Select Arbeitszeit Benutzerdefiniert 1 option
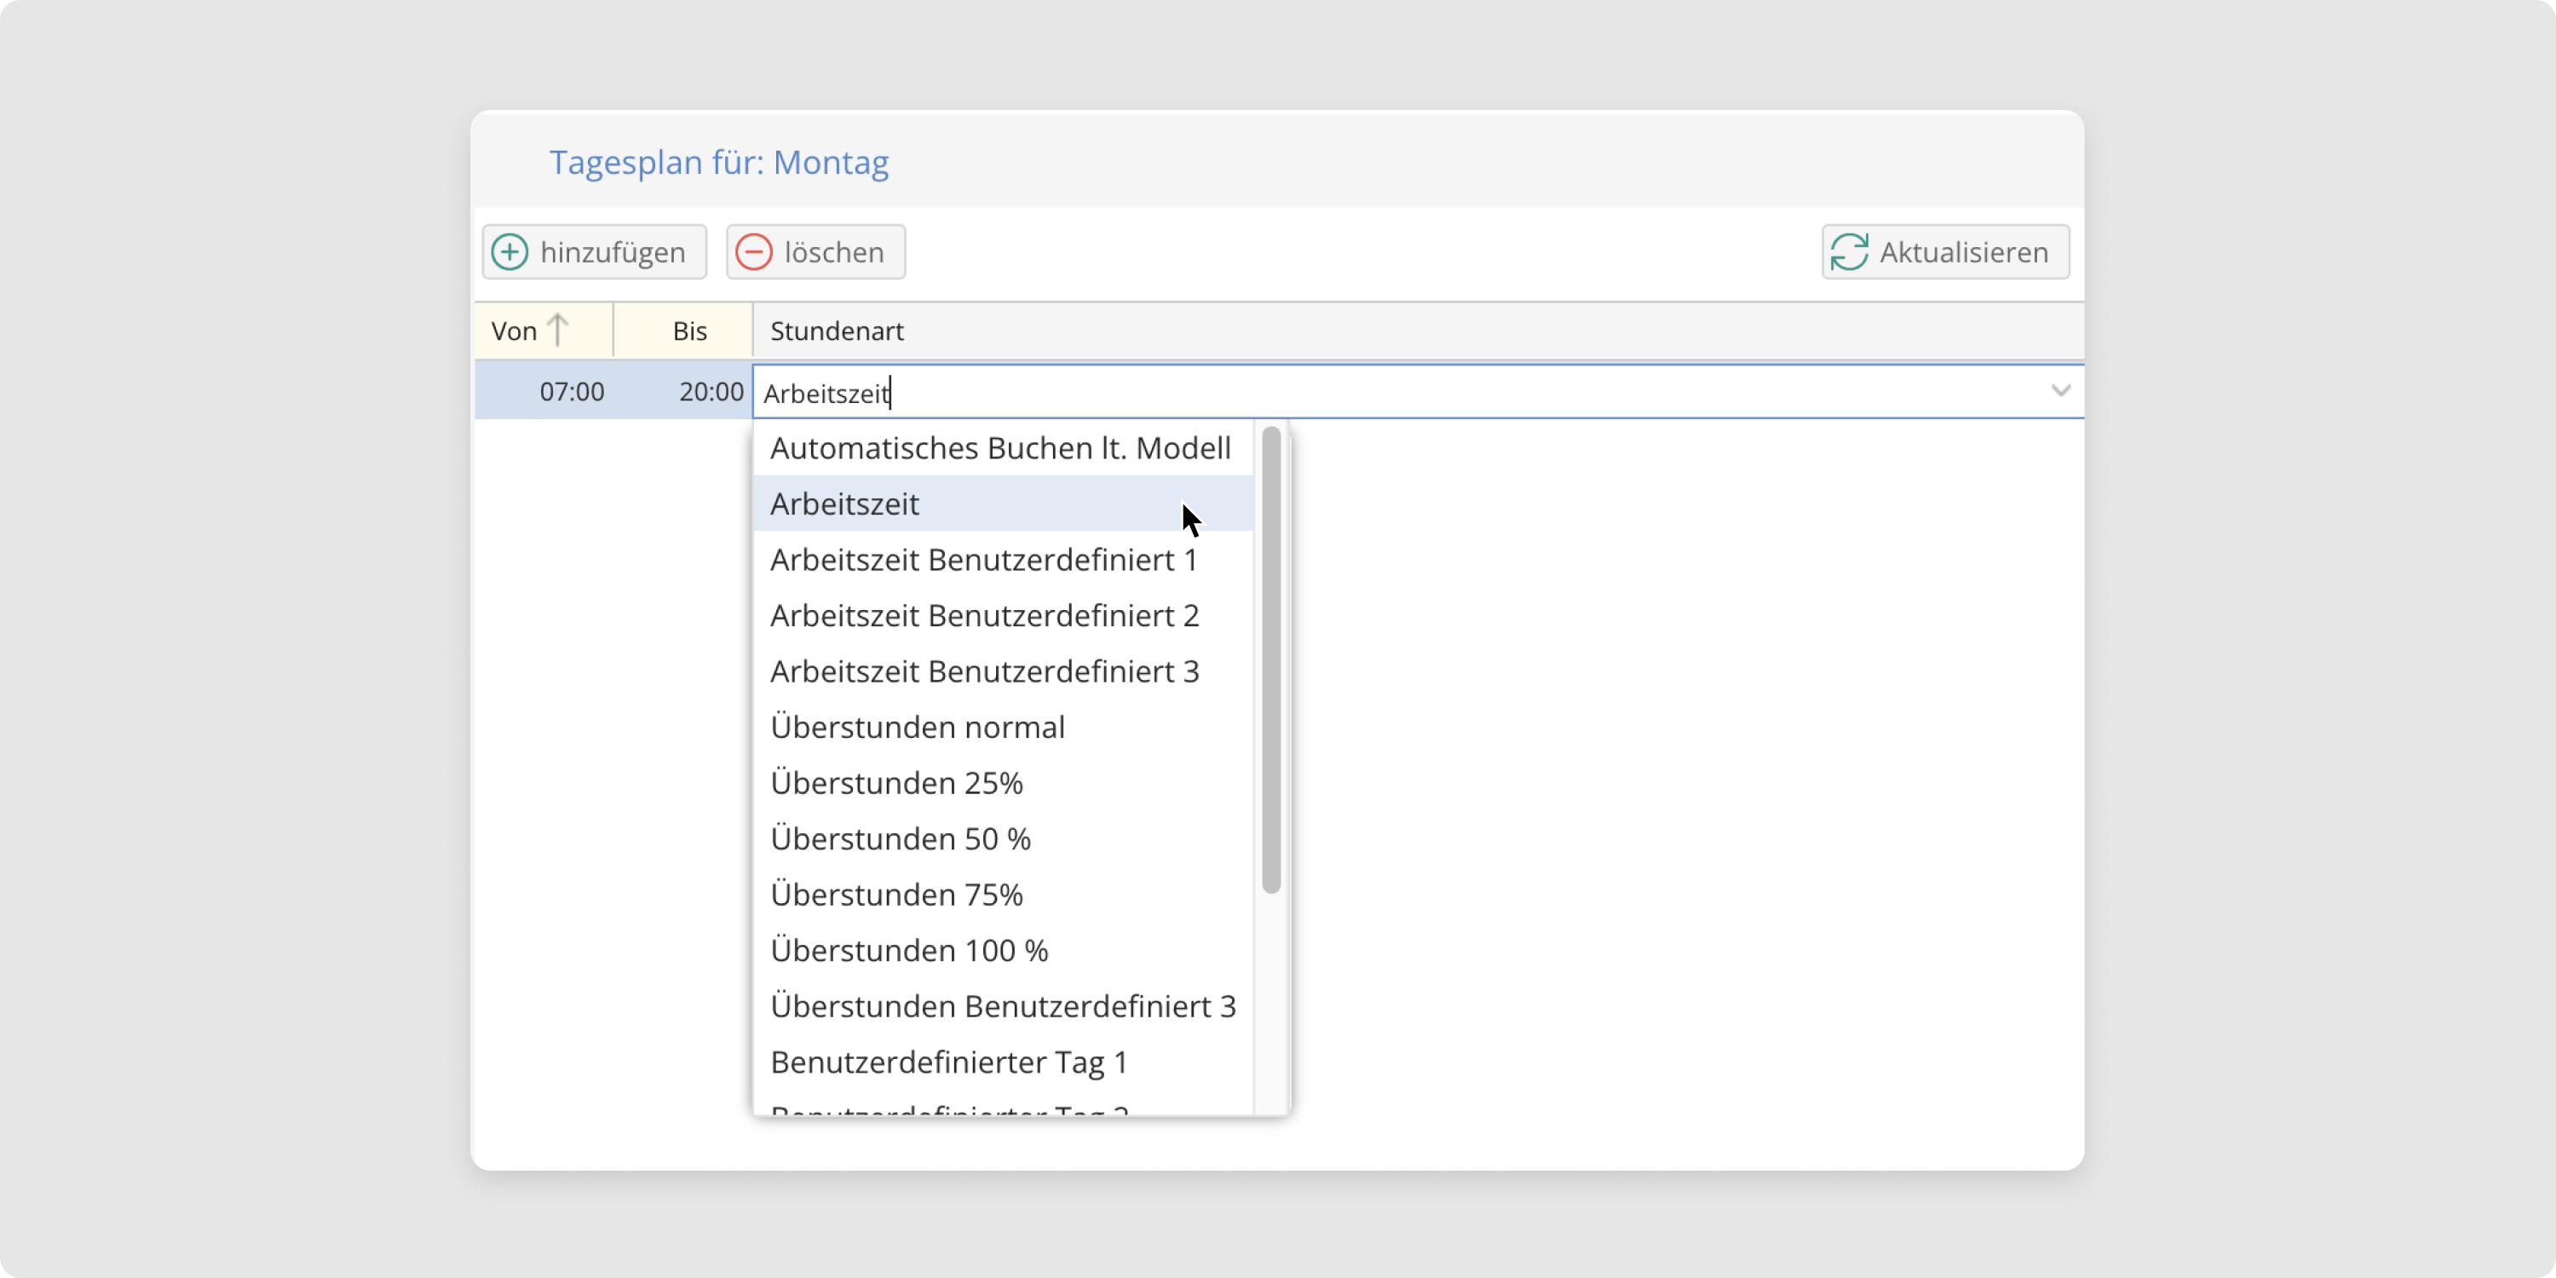 pos(984,560)
